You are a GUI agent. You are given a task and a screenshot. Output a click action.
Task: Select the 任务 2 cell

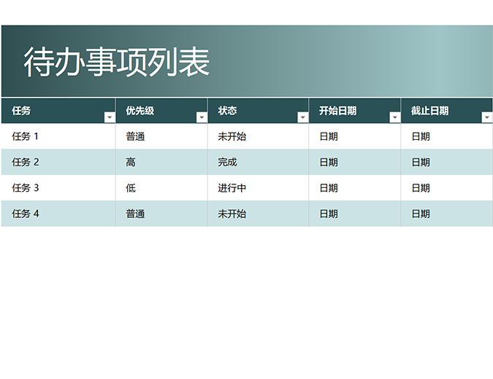[x=58, y=163]
